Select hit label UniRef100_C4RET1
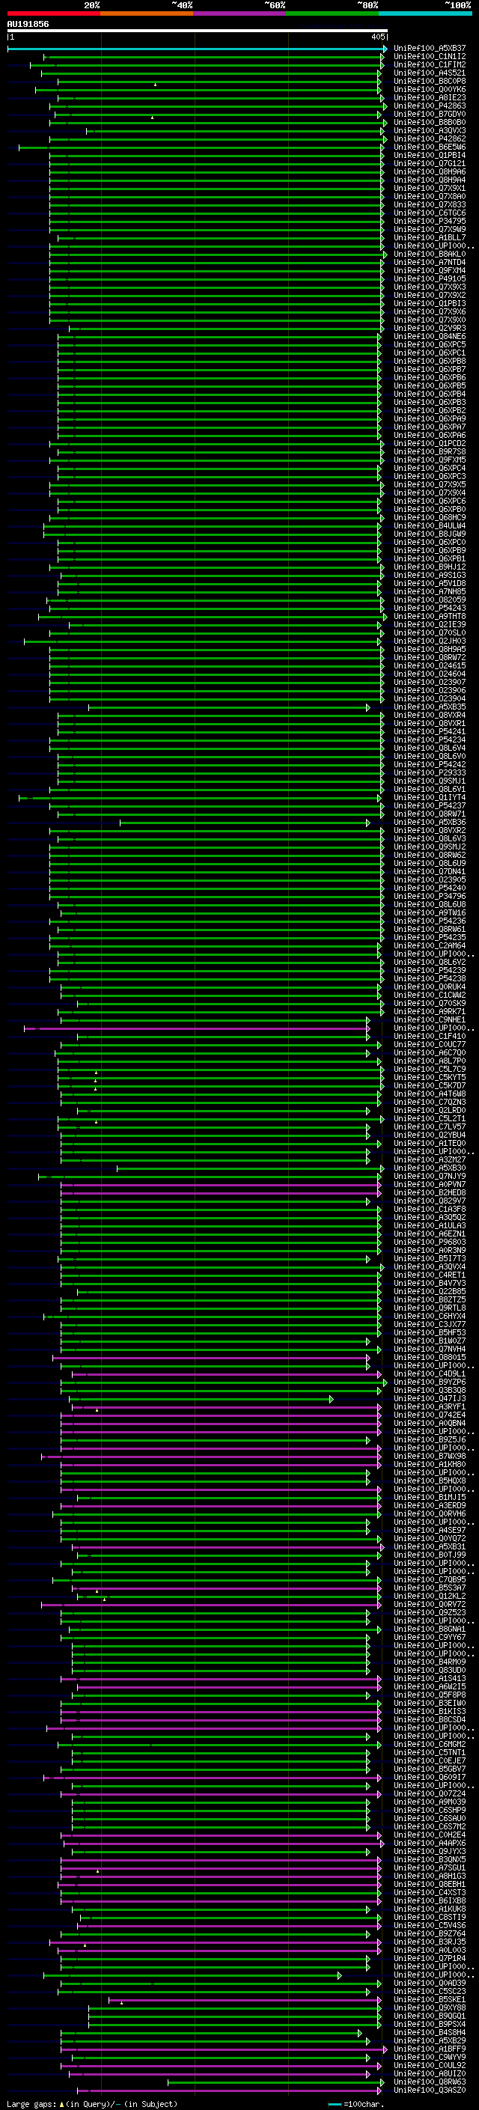The width and height of the screenshot is (479, 2110). click(430, 1275)
